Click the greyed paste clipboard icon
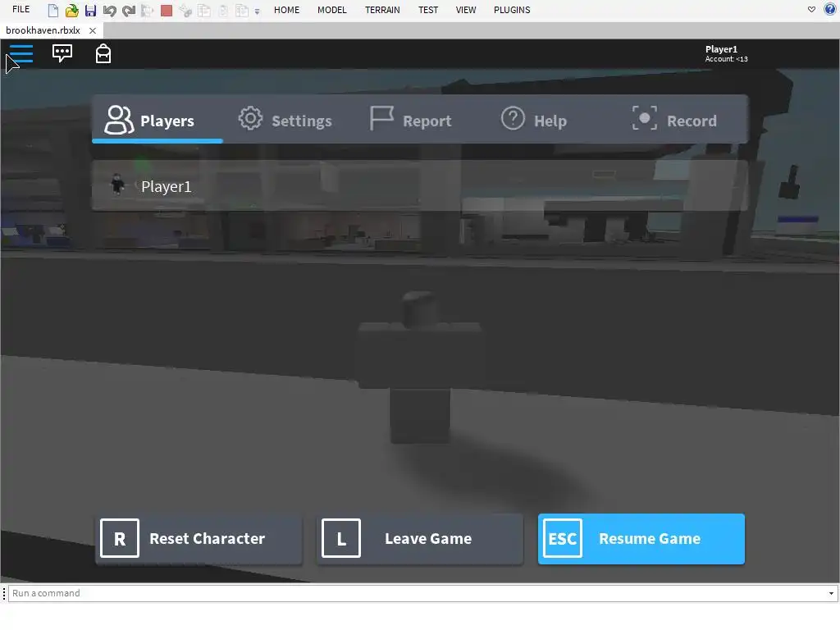Viewport: 840px width, 630px height. (223, 10)
